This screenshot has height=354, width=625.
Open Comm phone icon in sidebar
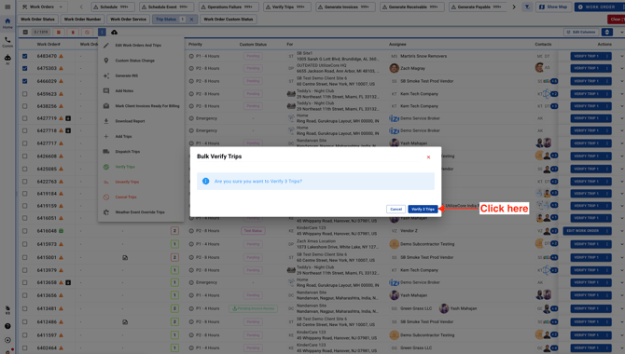[7, 42]
